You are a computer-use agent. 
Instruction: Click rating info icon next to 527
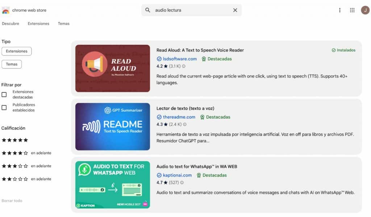[182, 183]
